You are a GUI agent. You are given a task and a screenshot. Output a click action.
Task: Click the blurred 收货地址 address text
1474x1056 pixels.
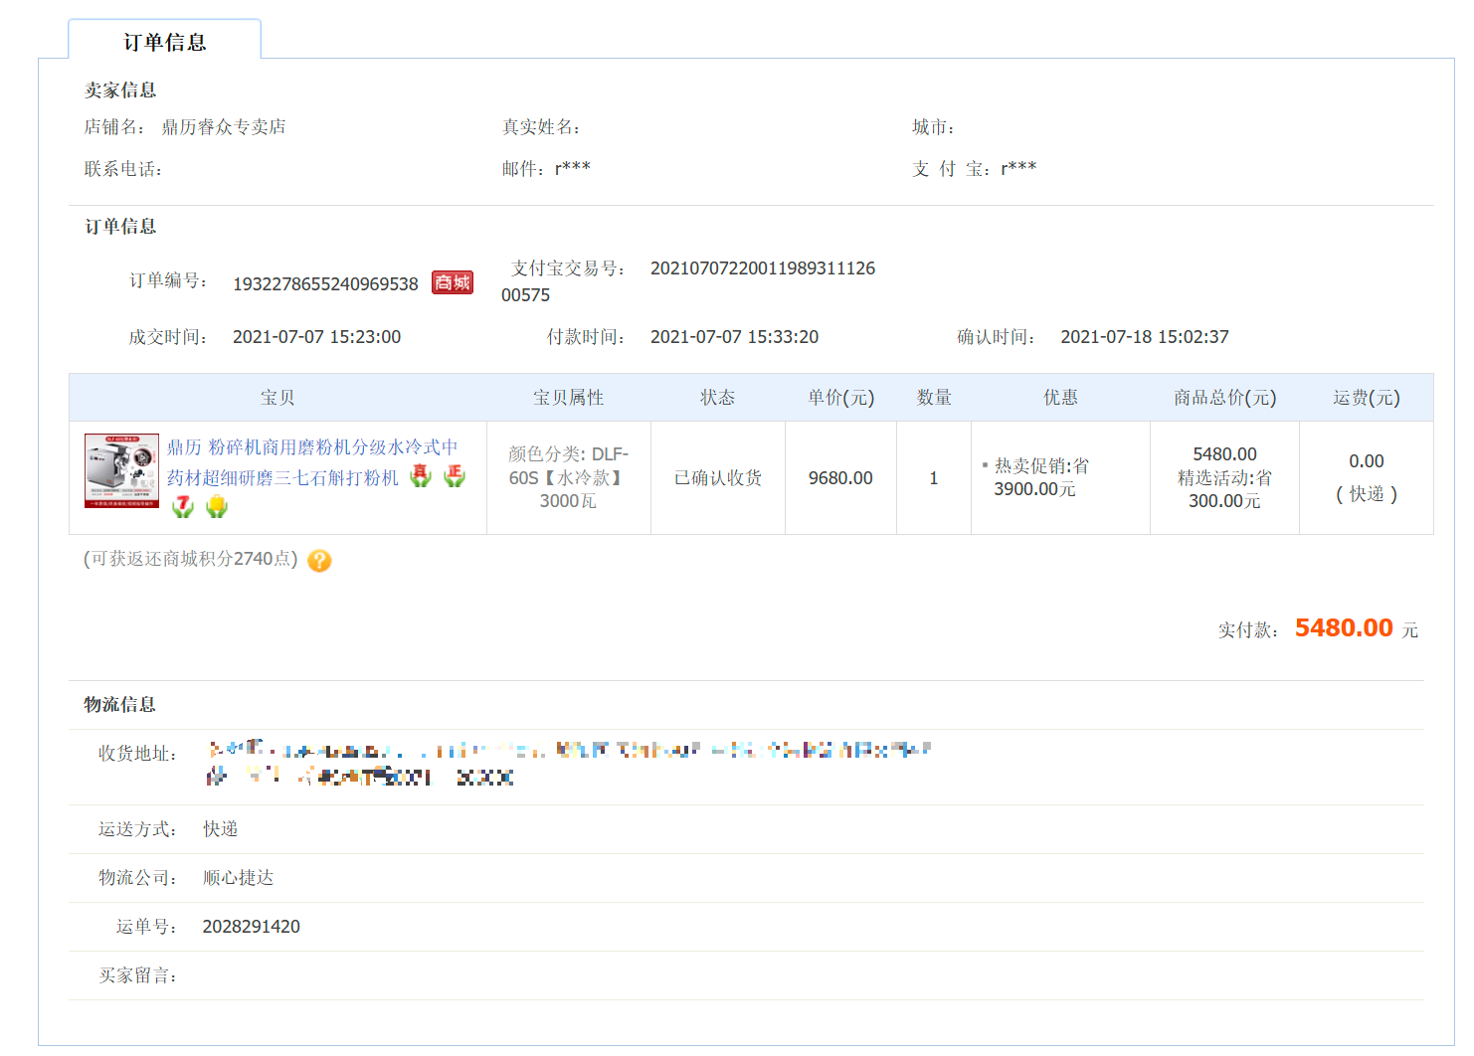coord(569,763)
